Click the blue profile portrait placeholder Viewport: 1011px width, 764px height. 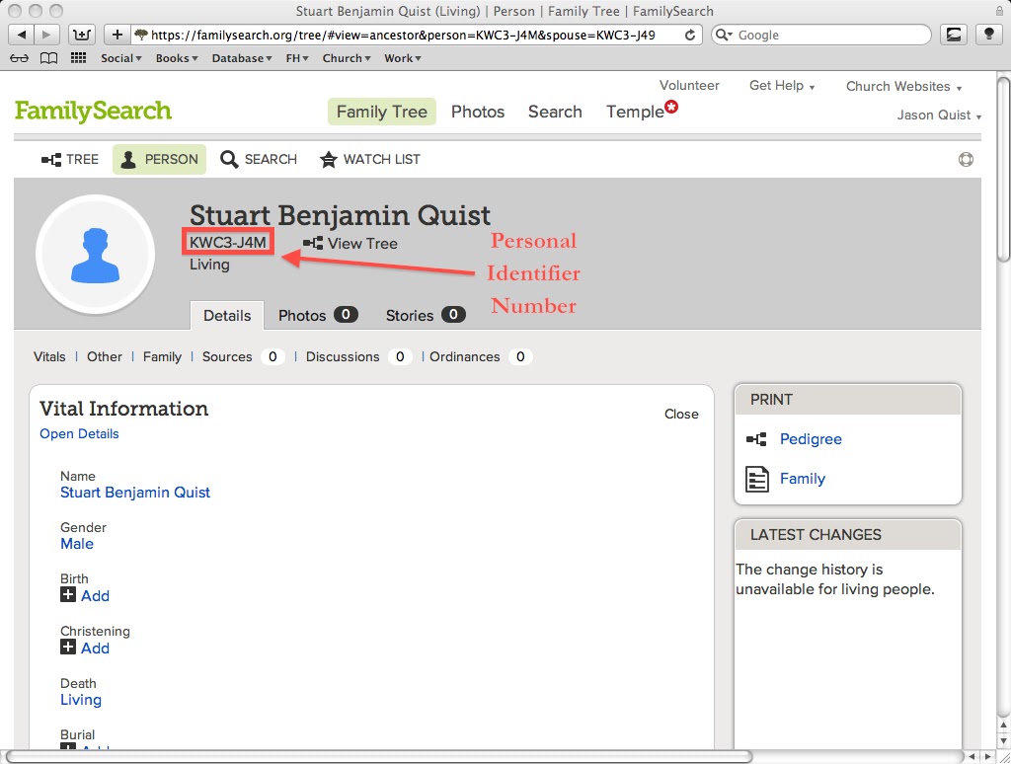[96, 255]
